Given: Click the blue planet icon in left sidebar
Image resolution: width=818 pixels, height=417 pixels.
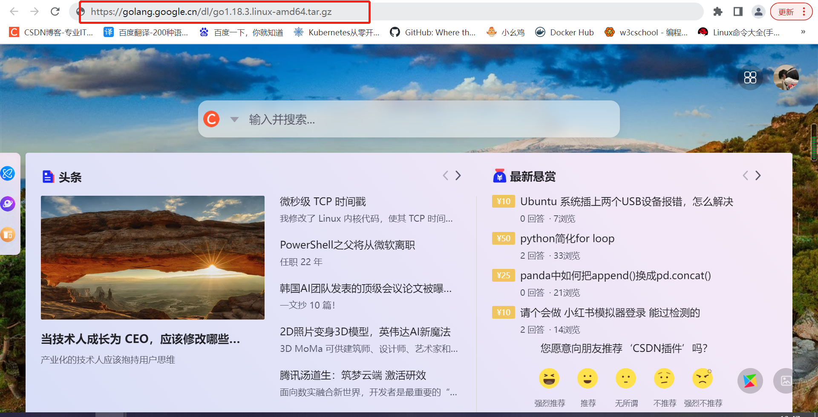Looking at the screenshot, I should (8, 173).
